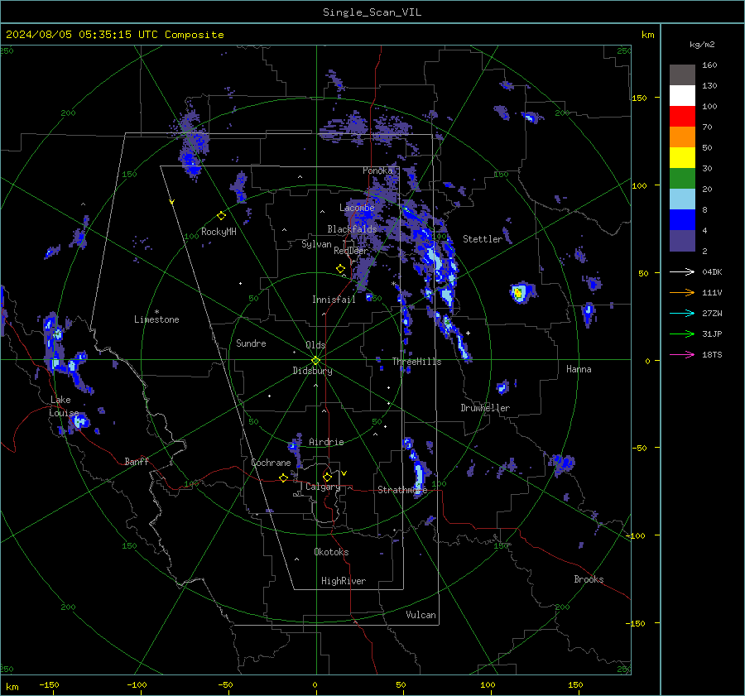This screenshot has width=745, height=696.
Task: Click the Okotoks city label
Action: pyautogui.click(x=331, y=552)
